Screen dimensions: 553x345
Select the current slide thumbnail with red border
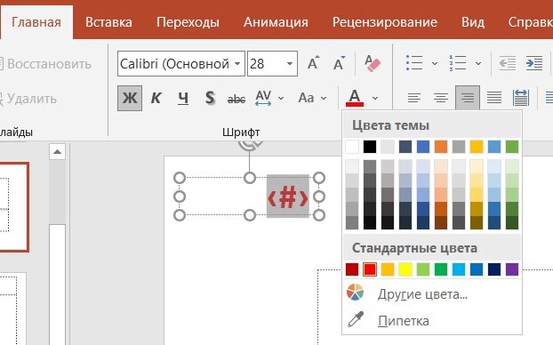pyautogui.click(x=14, y=207)
